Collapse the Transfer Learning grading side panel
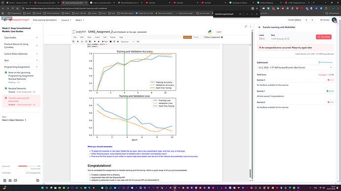Viewport: 341px width, 191px height. click(259, 27)
